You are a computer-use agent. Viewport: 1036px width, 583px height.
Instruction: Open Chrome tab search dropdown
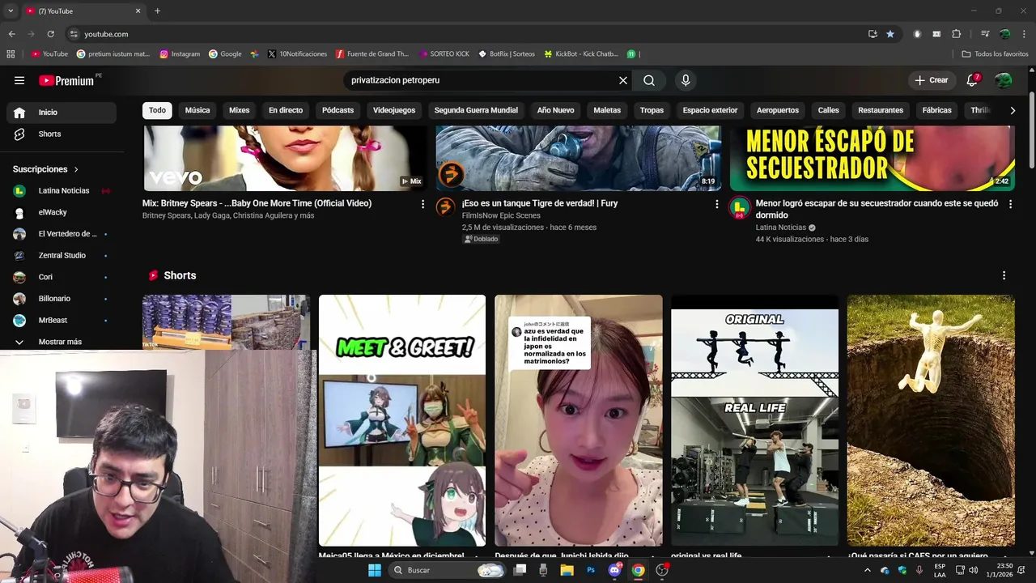(11, 11)
